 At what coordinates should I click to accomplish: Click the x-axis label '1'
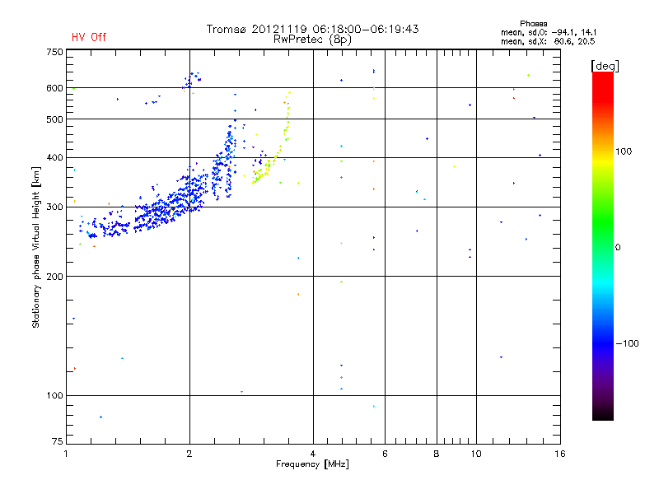66,454
